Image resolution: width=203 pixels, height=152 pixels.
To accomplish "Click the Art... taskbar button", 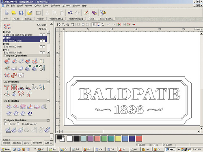I will [x=171, y=149].
